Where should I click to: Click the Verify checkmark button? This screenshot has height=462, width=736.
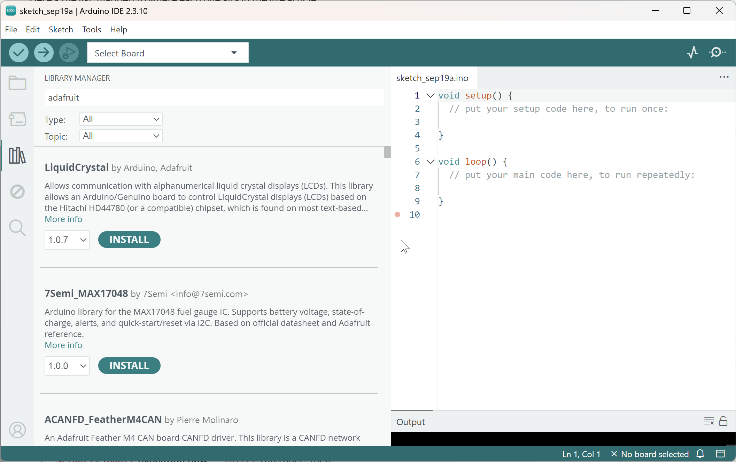(18, 53)
